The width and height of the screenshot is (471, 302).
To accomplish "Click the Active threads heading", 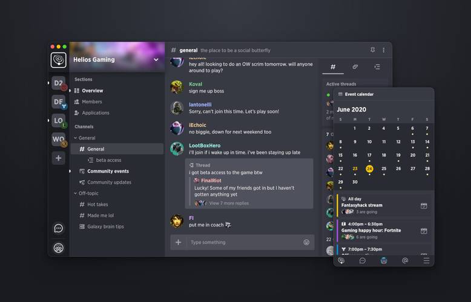I will coord(341,84).
